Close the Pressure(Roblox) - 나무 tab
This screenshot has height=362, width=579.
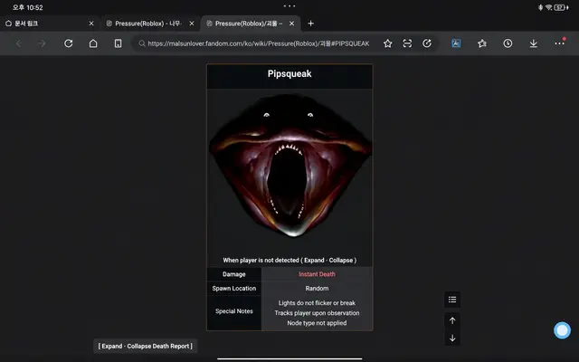click(192, 24)
